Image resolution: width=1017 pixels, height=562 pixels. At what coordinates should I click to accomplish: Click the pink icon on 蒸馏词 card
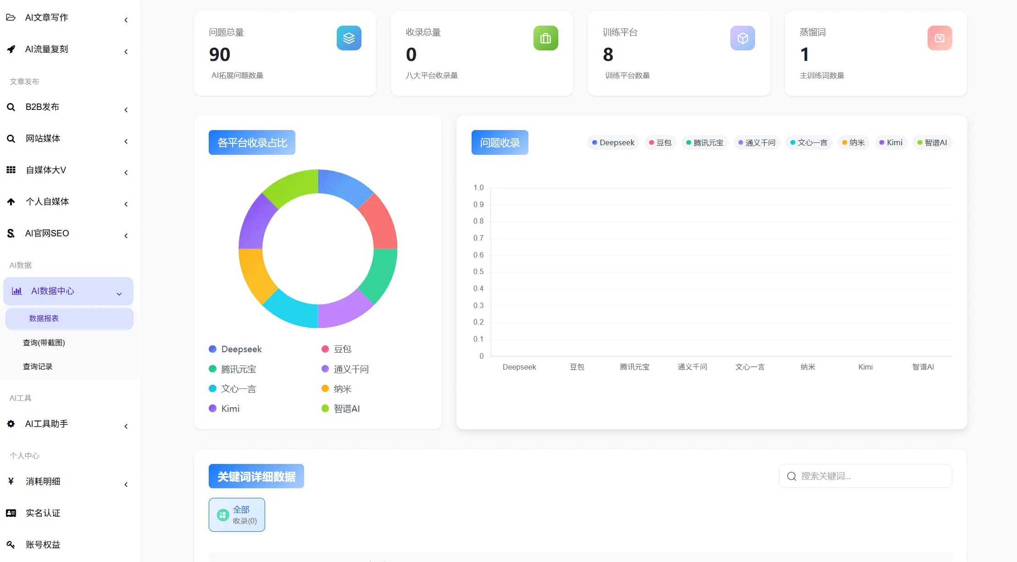point(939,38)
